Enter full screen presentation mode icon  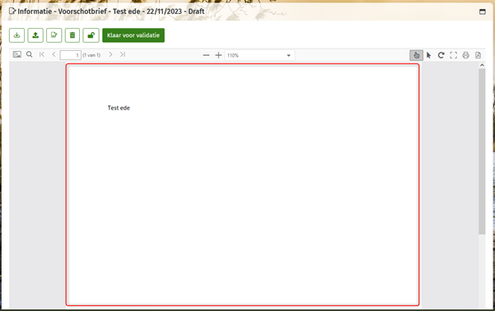coord(453,55)
